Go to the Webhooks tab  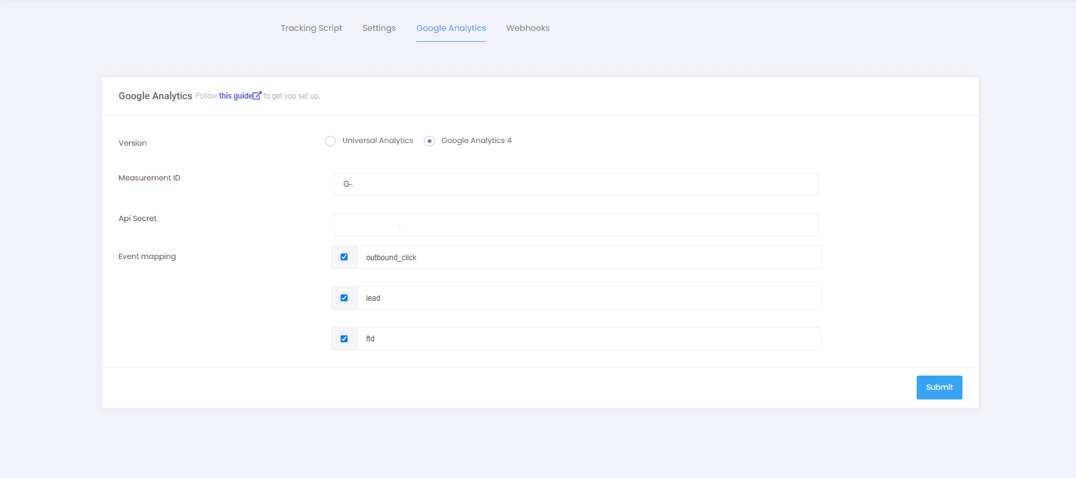click(528, 28)
